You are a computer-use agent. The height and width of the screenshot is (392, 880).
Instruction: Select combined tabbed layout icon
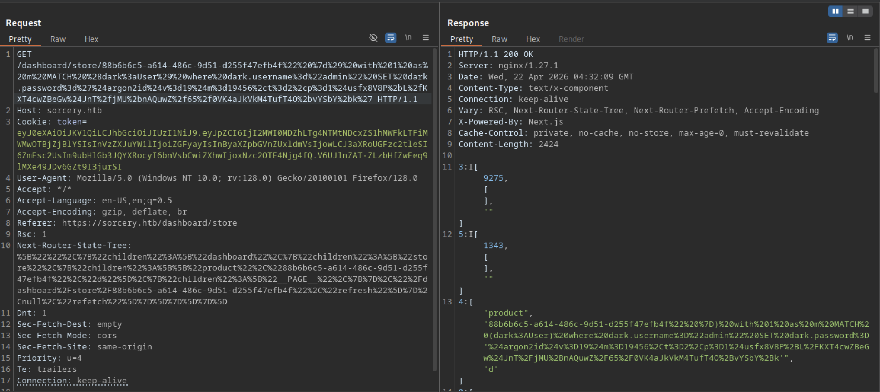click(x=865, y=11)
